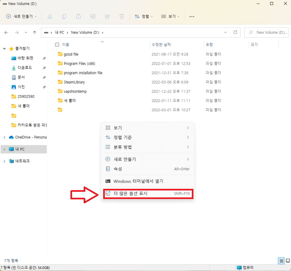The width and height of the screenshot is (291, 271).
Task: Click the good file folder icon
Action: (x=60, y=54)
